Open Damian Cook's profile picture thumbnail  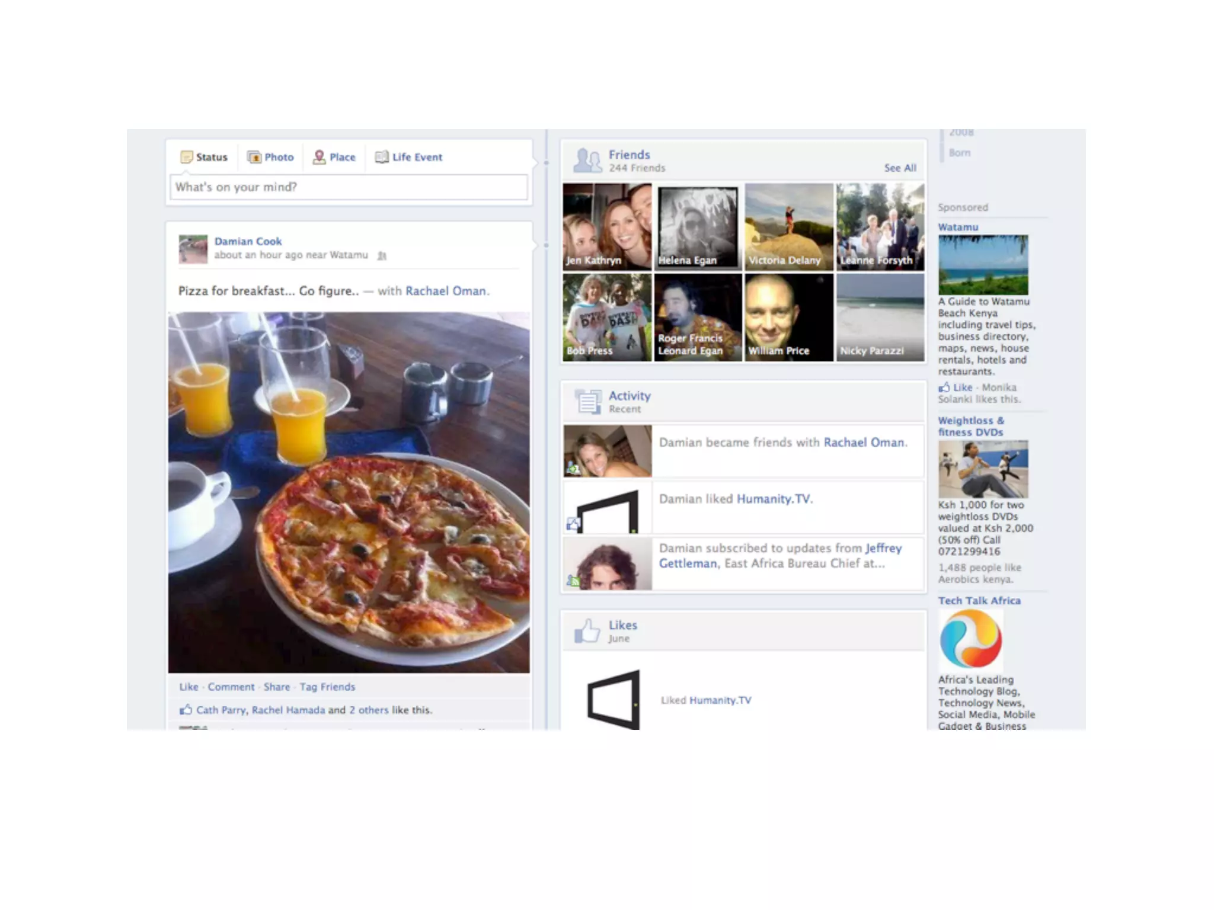193,249
